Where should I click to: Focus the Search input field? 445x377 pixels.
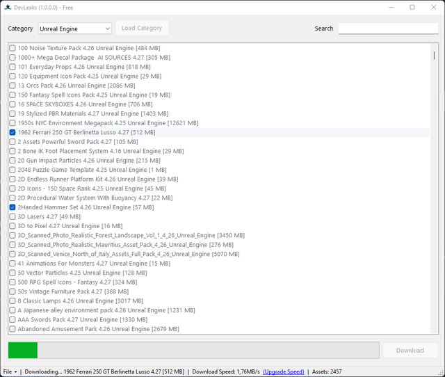[x=388, y=29]
